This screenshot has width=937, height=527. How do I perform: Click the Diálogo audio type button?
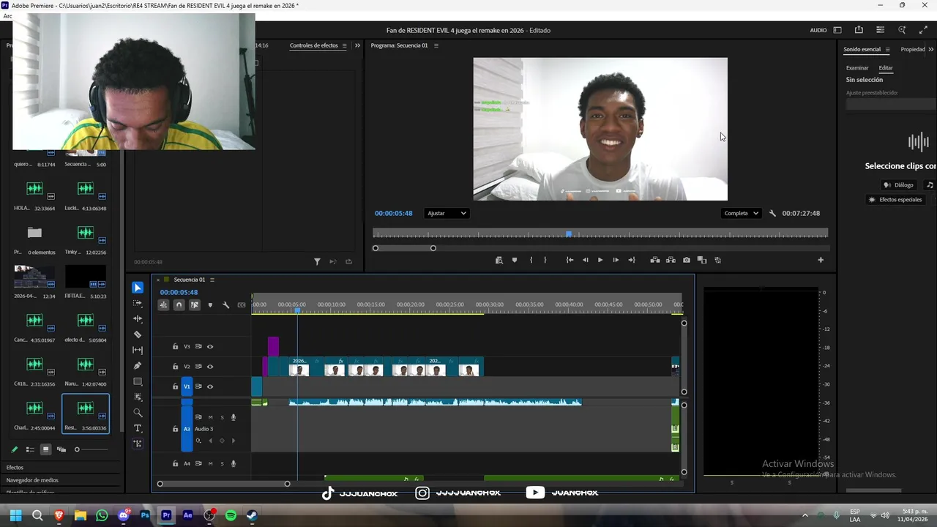tap(898, 185)
